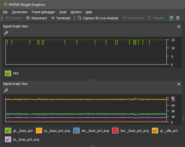This screenshot has height=147, width=185.
Task: Click the gr__busy_pct label
Action: [x=23, y=131]
